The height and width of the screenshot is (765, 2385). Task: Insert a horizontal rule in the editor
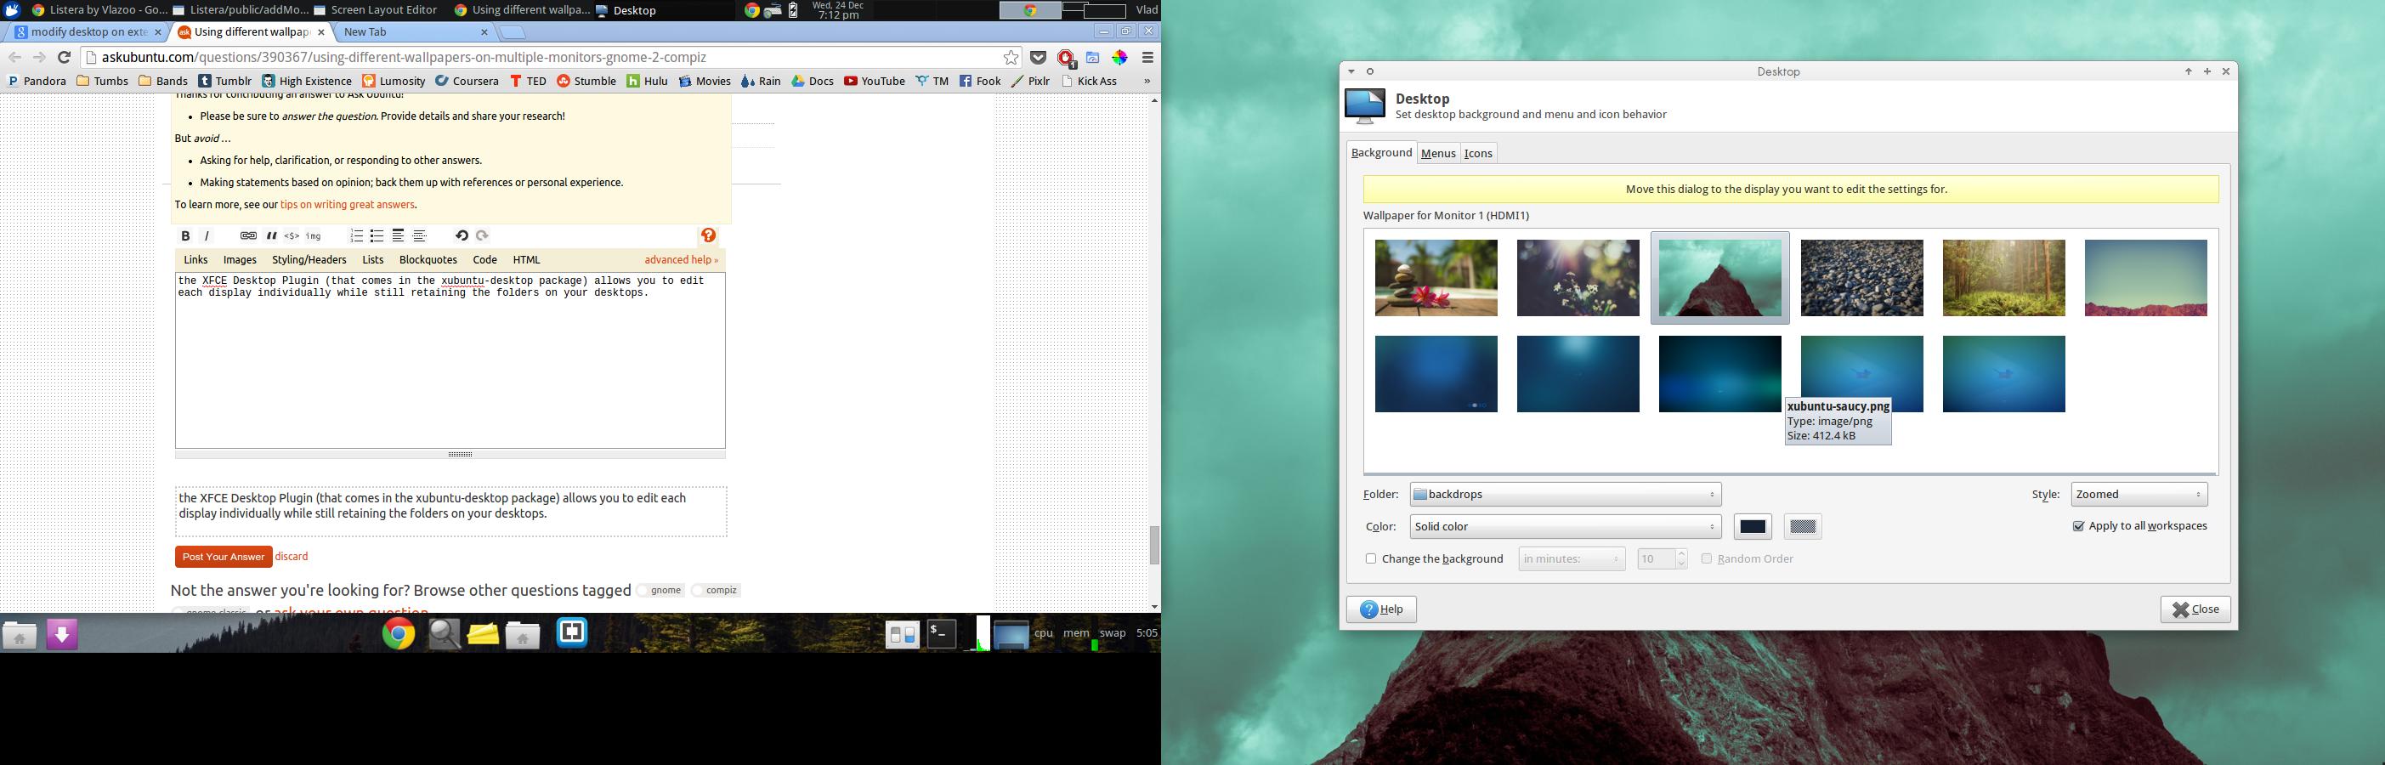pyautogui.click(x=419, y=236)
